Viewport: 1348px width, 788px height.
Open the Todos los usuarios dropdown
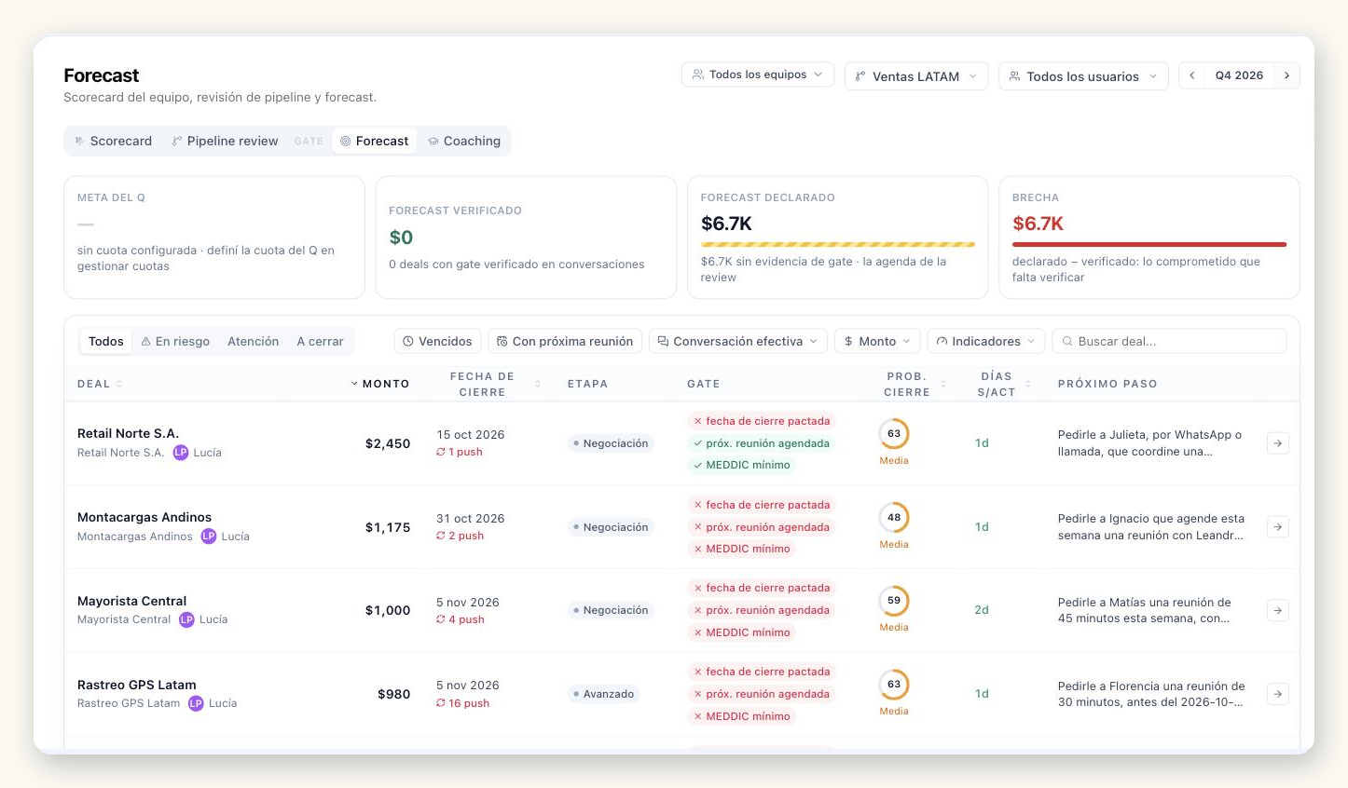pyautogui.click(x=1083, y=76)
